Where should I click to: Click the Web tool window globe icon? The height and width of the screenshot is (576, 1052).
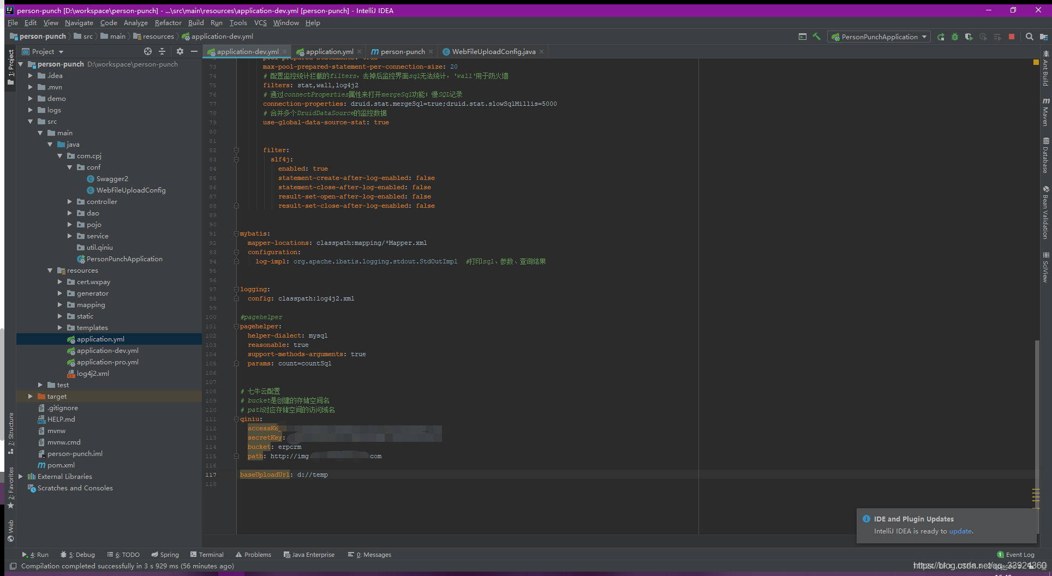click(10, 539)
